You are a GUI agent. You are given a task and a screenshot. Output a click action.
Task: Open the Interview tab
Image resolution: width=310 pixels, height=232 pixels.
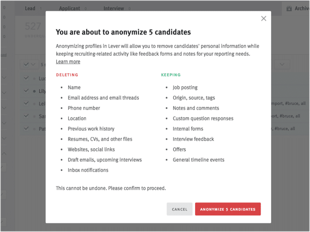pyautogui.click(x=113, y=8)
